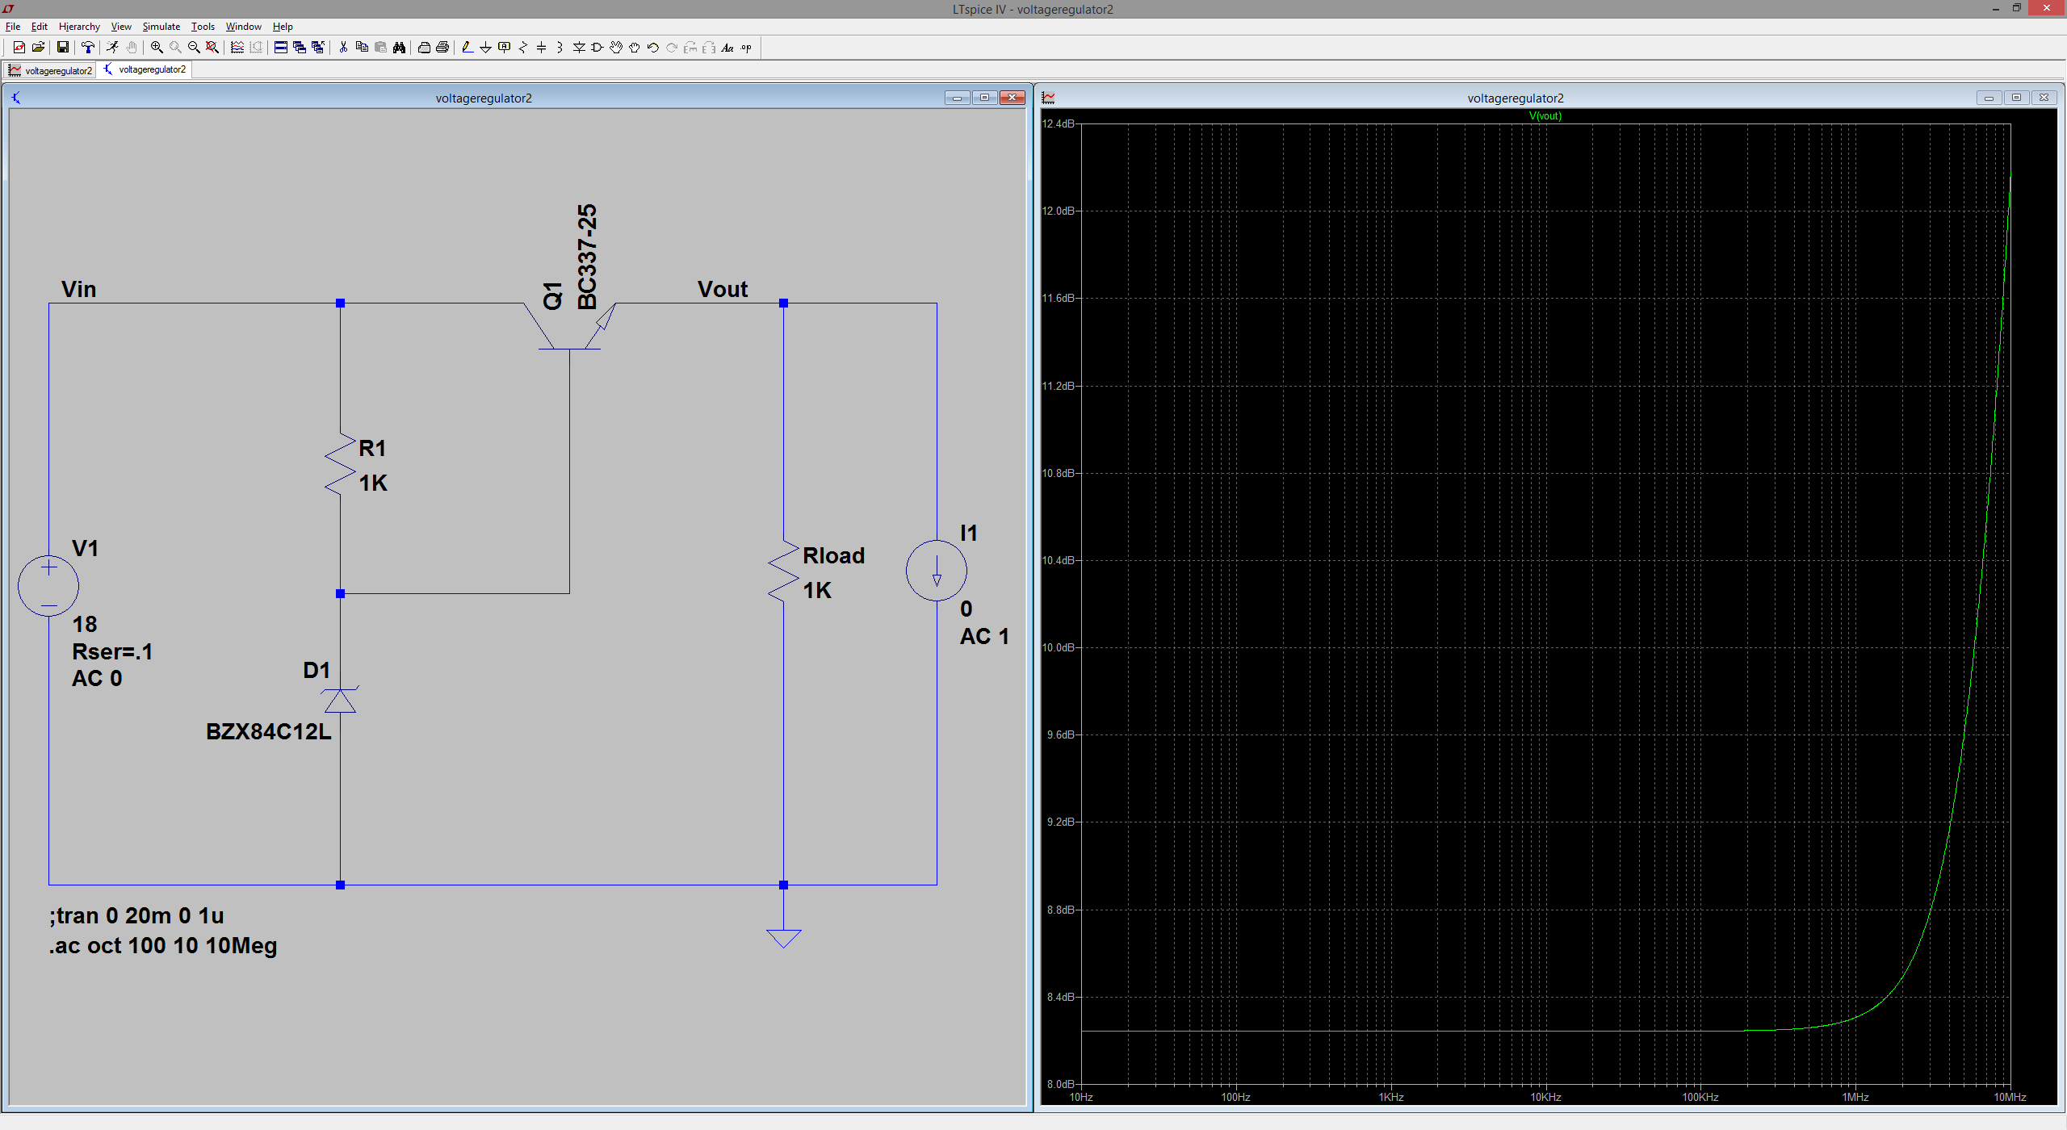Select the Text 'Aa' tool

(727, 48)
